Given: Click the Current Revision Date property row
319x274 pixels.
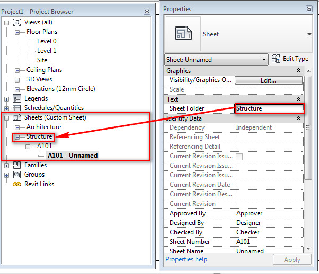Looking at the screenshot, I should (x=234, y=185).
